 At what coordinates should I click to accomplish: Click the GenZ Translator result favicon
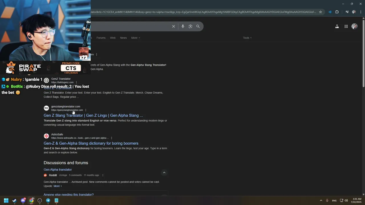[46, 80]
